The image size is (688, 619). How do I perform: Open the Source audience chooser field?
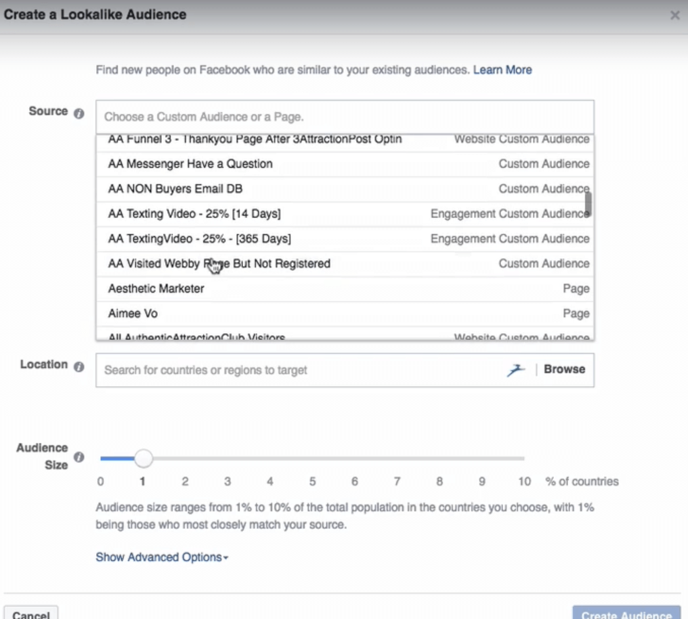click(x=345, y=116)
